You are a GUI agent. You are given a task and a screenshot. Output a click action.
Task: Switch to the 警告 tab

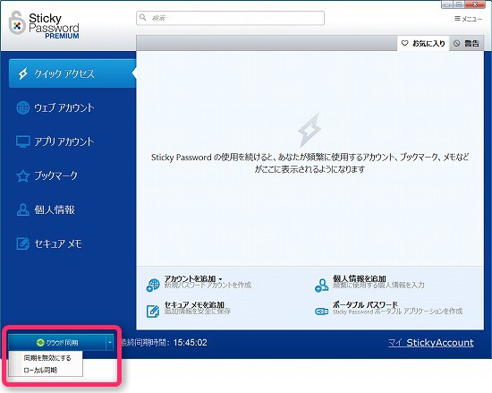tap(466, 43)
